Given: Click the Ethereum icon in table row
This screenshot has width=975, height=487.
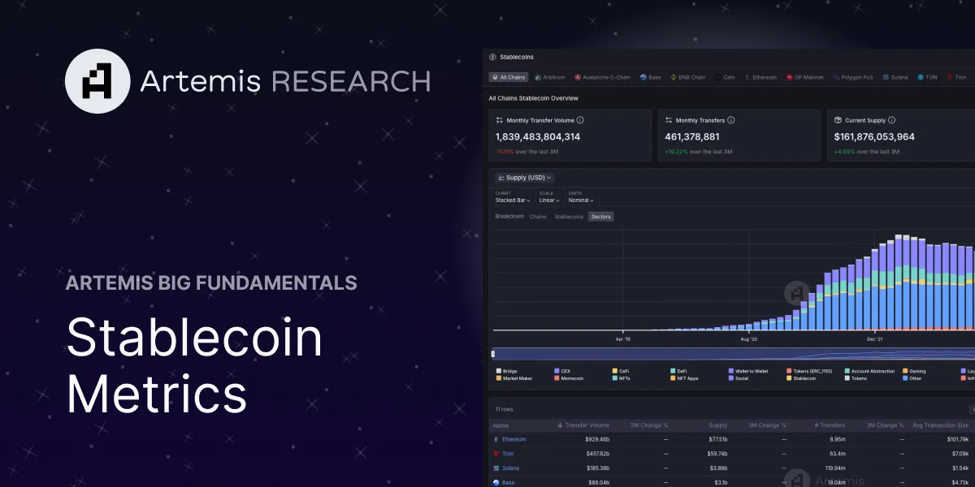Looking at the screenshot, I should tap(496, 439).
